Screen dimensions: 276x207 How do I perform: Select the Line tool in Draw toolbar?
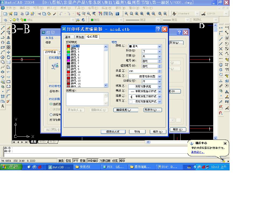pyautogui.click(x=3, y=28)
